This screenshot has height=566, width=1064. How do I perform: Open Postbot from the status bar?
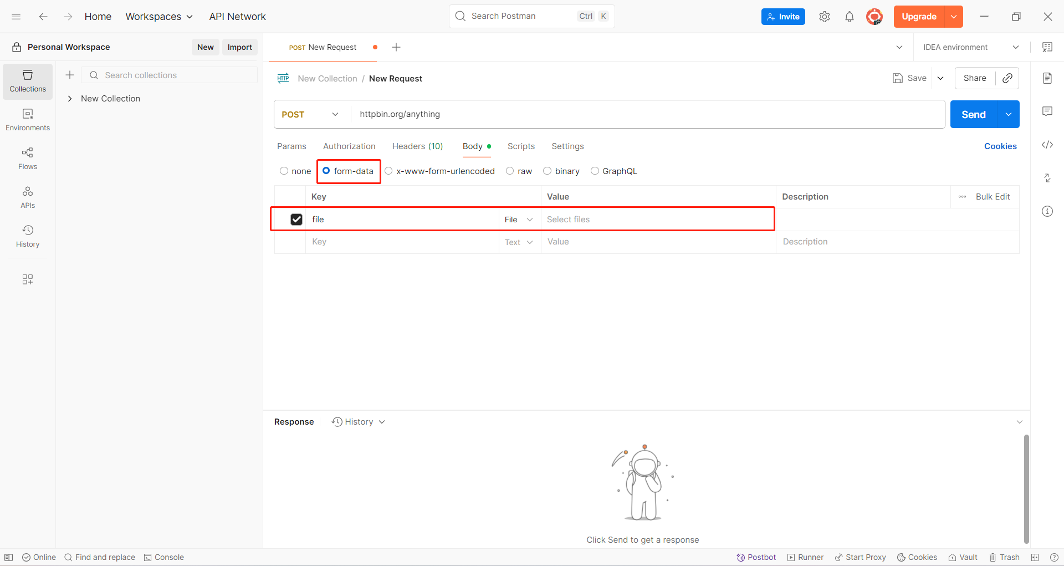click(756, 557)
